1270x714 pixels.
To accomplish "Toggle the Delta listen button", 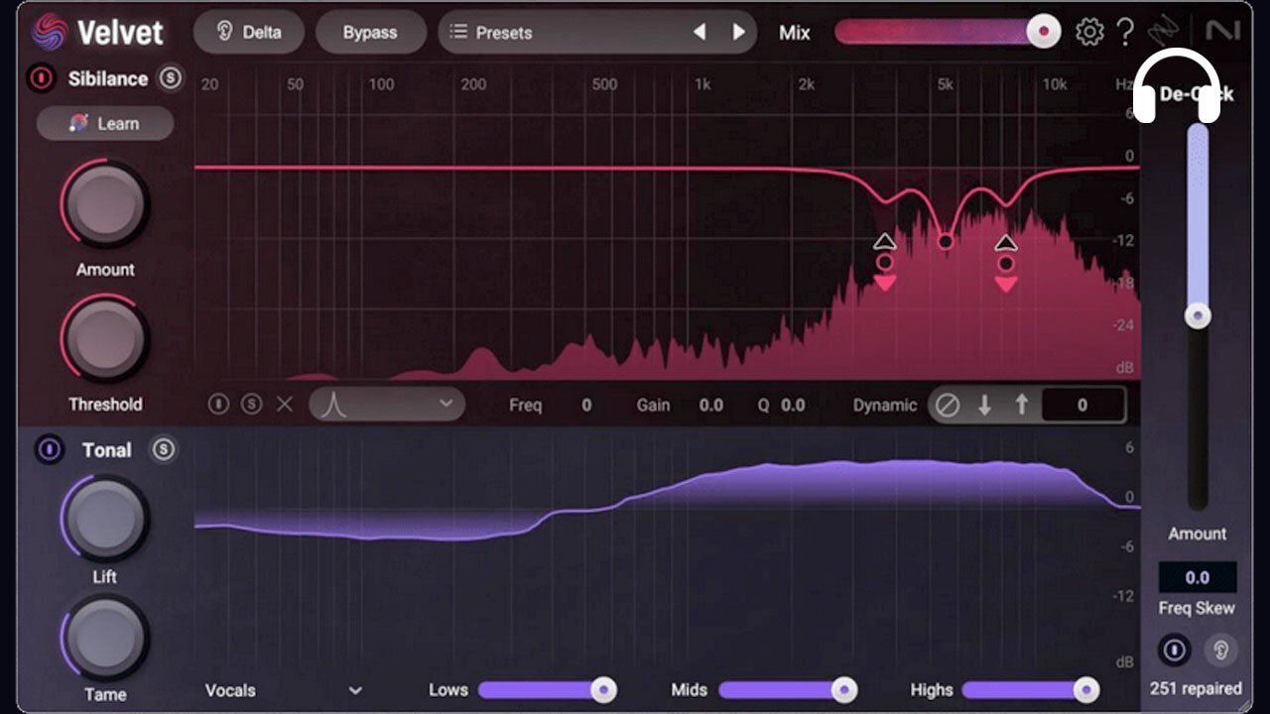I will pos(250,33).
